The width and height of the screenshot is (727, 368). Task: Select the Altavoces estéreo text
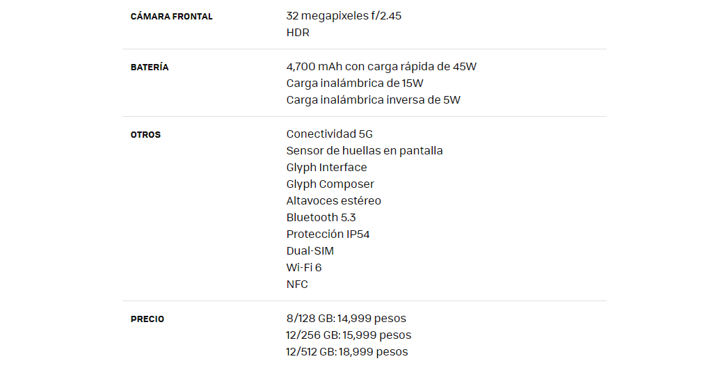click(333, 200)
